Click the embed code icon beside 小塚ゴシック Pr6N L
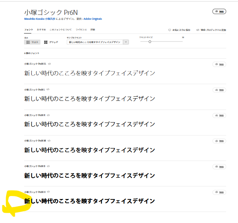This screenshot has height=223, width=238. coord(48,89)
